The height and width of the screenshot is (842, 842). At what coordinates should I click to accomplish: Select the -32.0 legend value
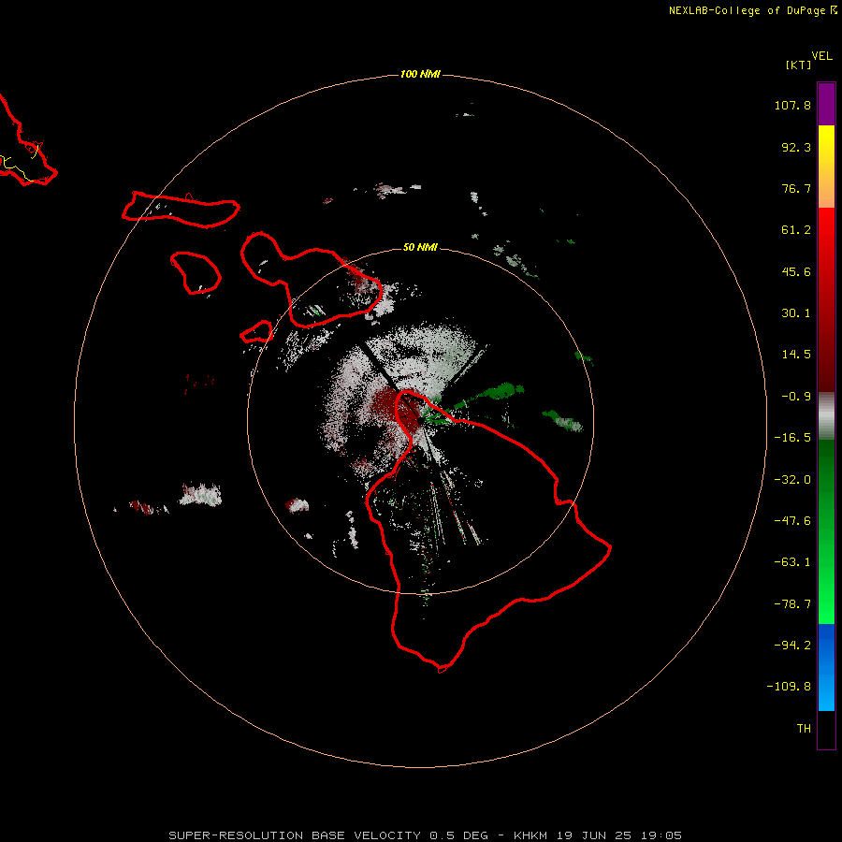[x=792, y=480]
